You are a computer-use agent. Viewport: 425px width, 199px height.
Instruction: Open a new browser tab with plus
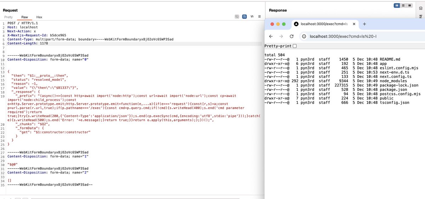[364, 24]
